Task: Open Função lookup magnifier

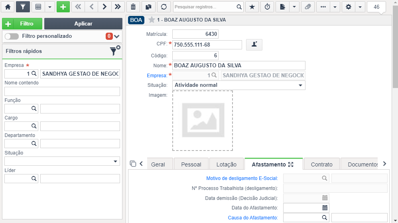Action: pyautogui.click(x=34, y=109)
